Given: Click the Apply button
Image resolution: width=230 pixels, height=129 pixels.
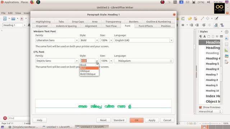Looking at the screenshot, I should pyautogui.click(x=152, y=120).
